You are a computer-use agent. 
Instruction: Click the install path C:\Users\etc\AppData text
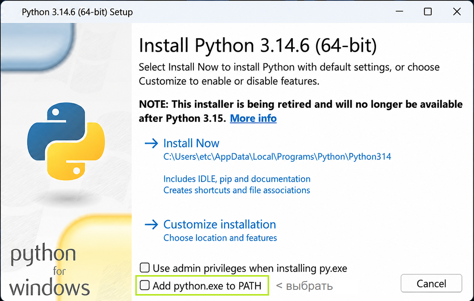click(277, 157)
